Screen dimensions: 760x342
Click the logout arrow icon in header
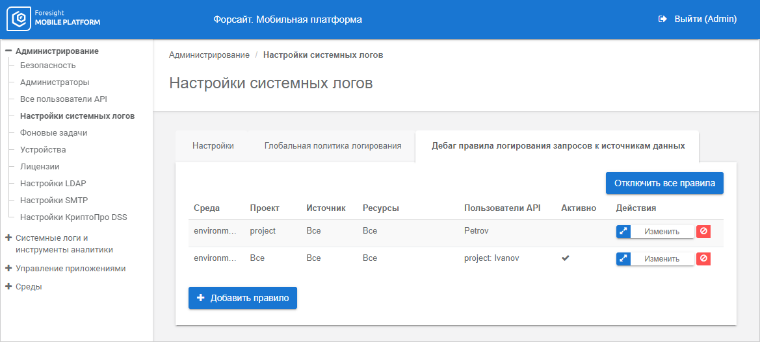pos(663,19)
